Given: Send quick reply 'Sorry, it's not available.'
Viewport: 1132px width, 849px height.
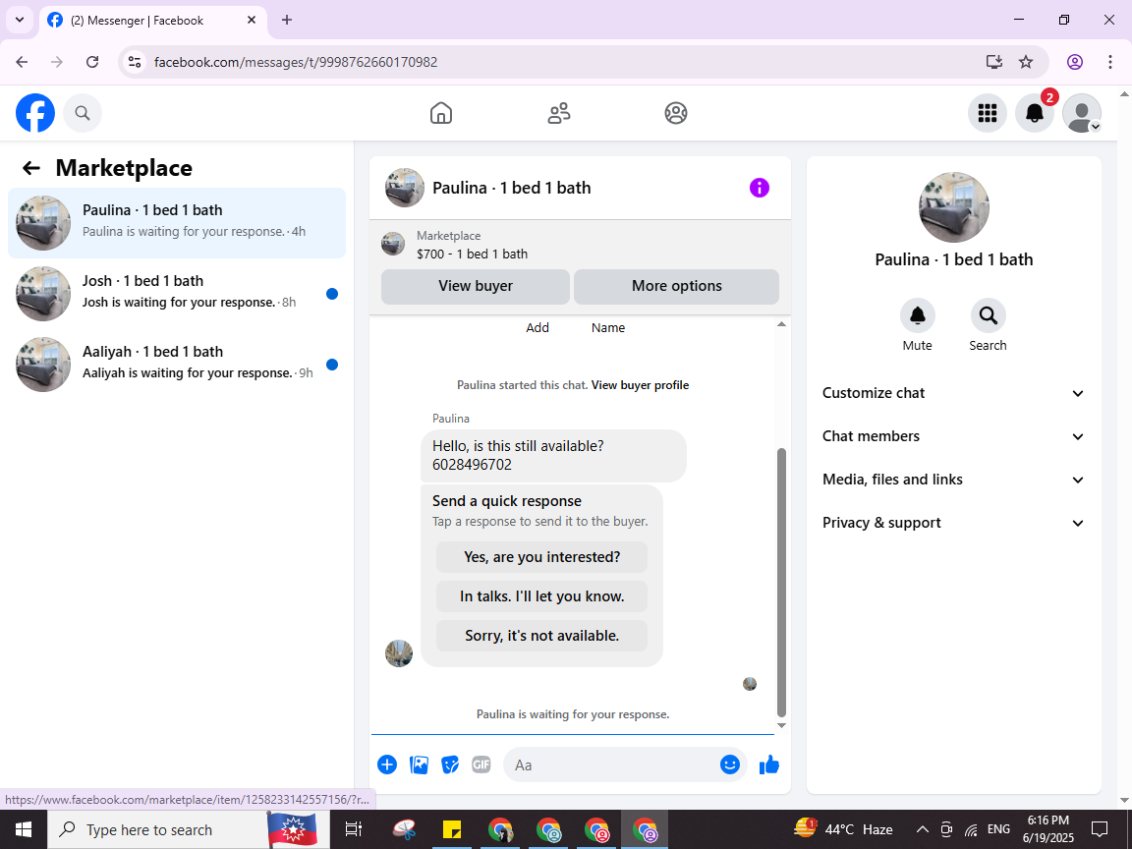Looking at the screenshot, I should 541,636.
